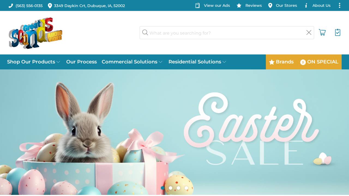349x196 pixels.
Task: Click the star icon next to Reviews
Action: [239, 5]
